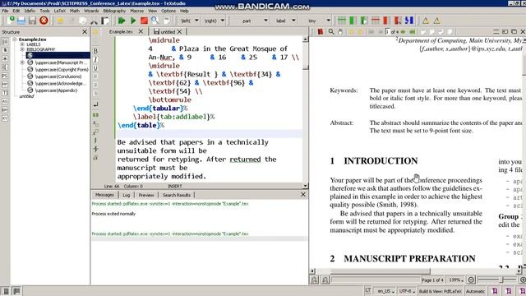Click the subscript icon in editor sidebar
526x296 pixels.
[x=95, y=123]
